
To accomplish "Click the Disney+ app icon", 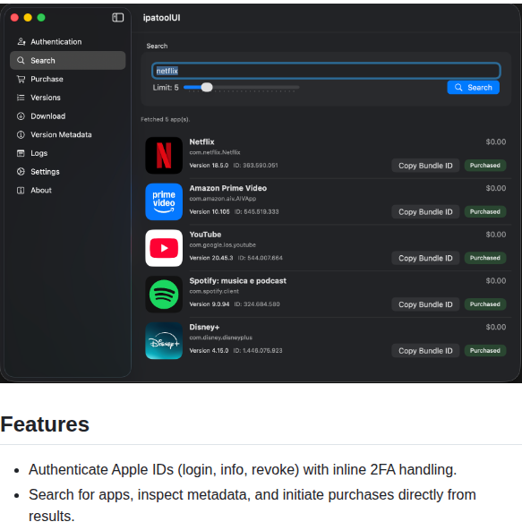I will (x=164, y=340).
